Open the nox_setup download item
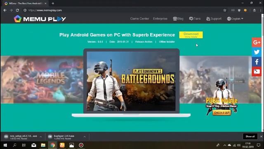The image size is (264, 149). click(x=21, y=137)
